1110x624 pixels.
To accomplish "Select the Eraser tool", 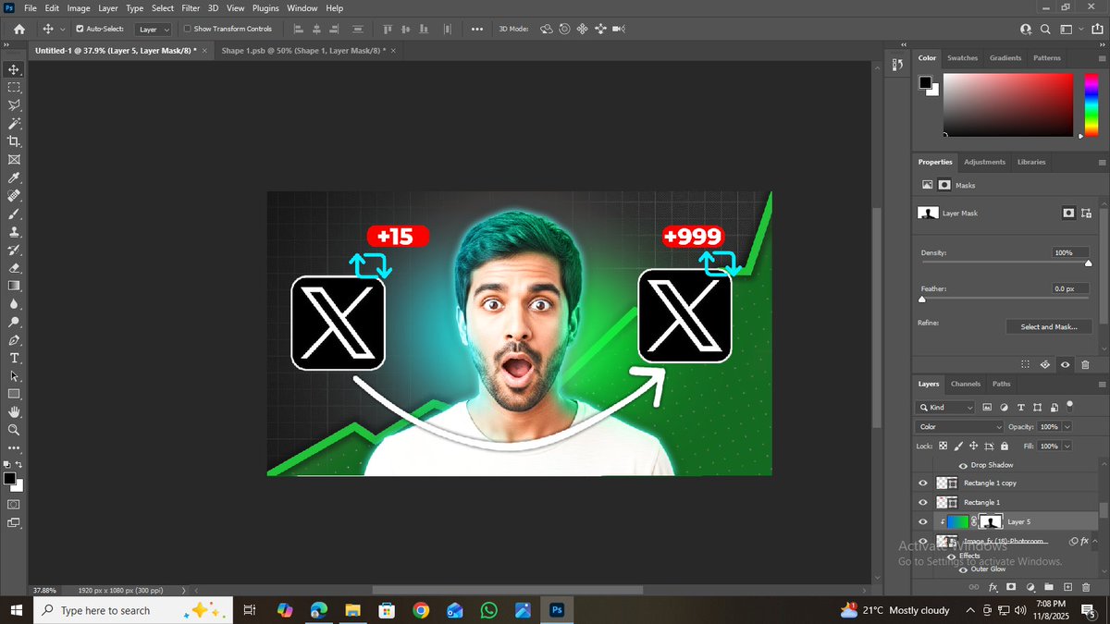I will pos(13,267).
